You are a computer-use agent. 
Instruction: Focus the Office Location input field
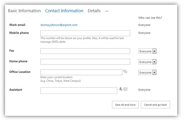(81, 72)
